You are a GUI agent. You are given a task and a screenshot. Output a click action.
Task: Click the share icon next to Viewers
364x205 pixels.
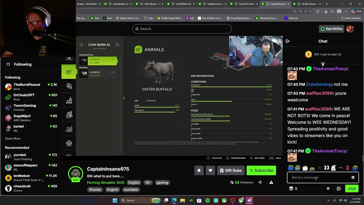coord(260,182)
